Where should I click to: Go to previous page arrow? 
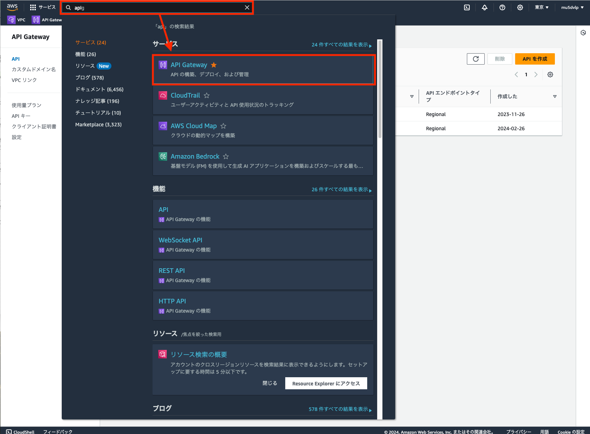coord(517,75)
